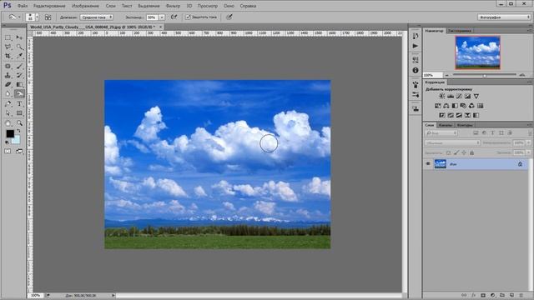
Task: Toggle lock transparent pixels
Action: [x=448, y=153]
